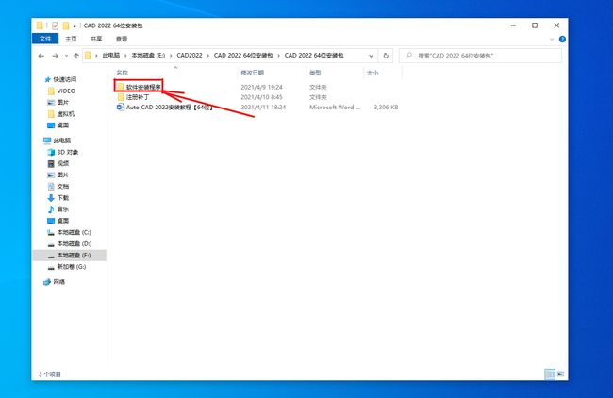This screenshot has height=398, width=613.
Task: Open recent locations dropdown beside Forward arrow
Action: point(66,56)
